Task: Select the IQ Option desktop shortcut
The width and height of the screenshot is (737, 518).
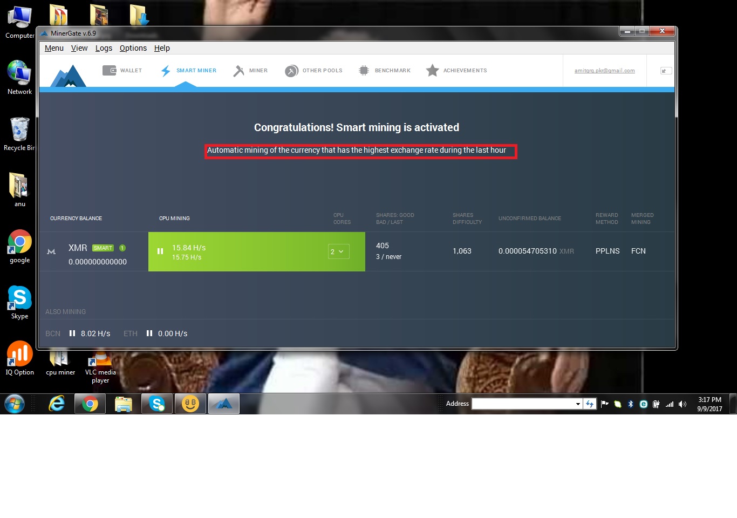Action: [19, 359]
